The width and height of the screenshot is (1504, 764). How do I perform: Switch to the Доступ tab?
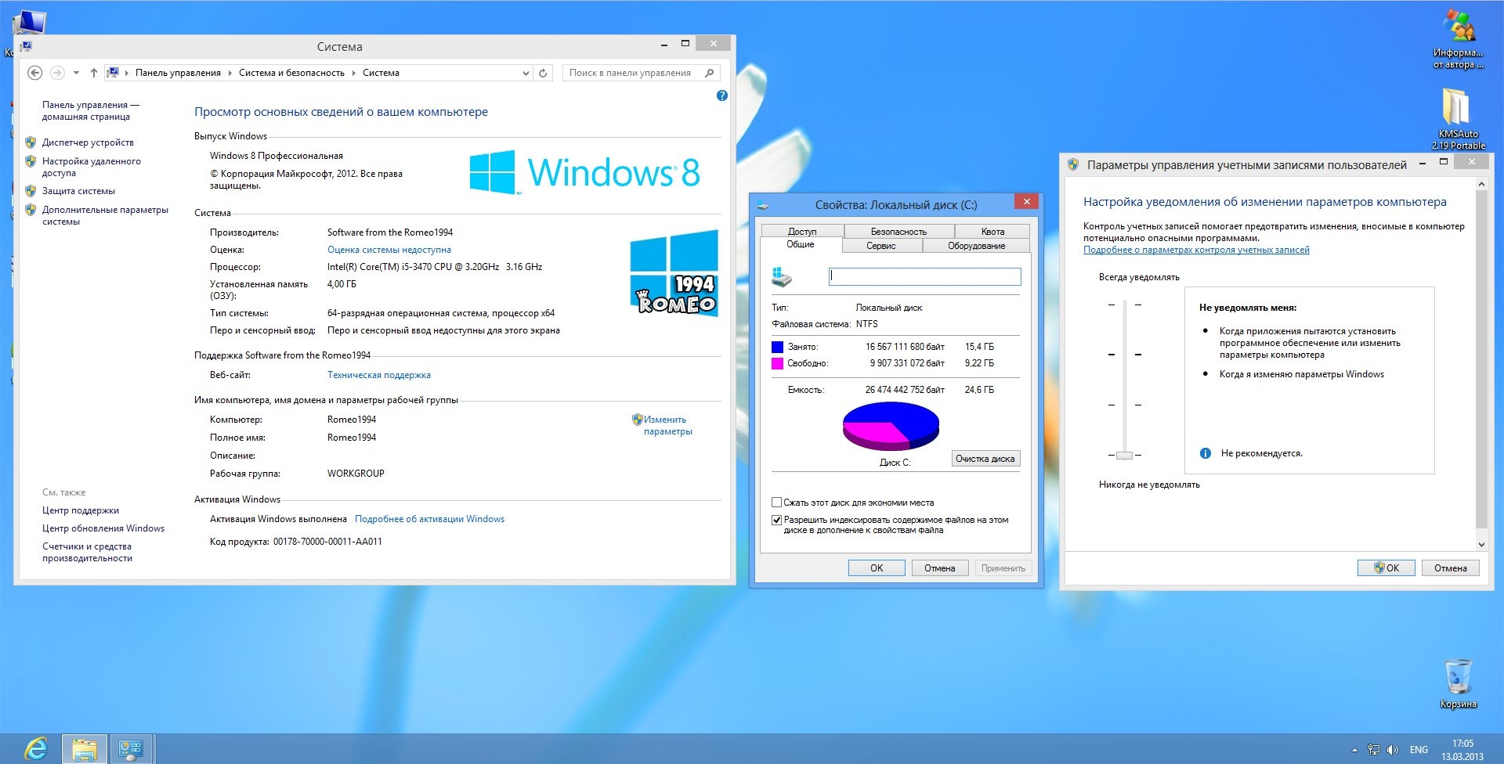click(802, 232)
